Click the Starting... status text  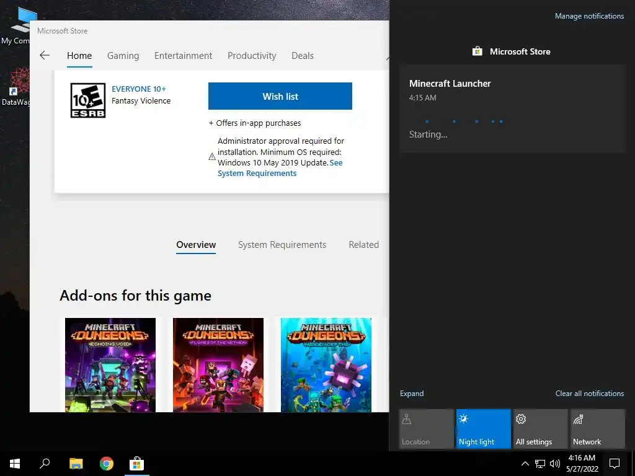pyautogui.click(x=428, y=134)
